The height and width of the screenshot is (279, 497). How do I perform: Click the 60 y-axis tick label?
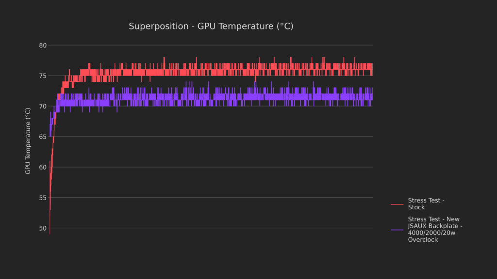(43, 167)
